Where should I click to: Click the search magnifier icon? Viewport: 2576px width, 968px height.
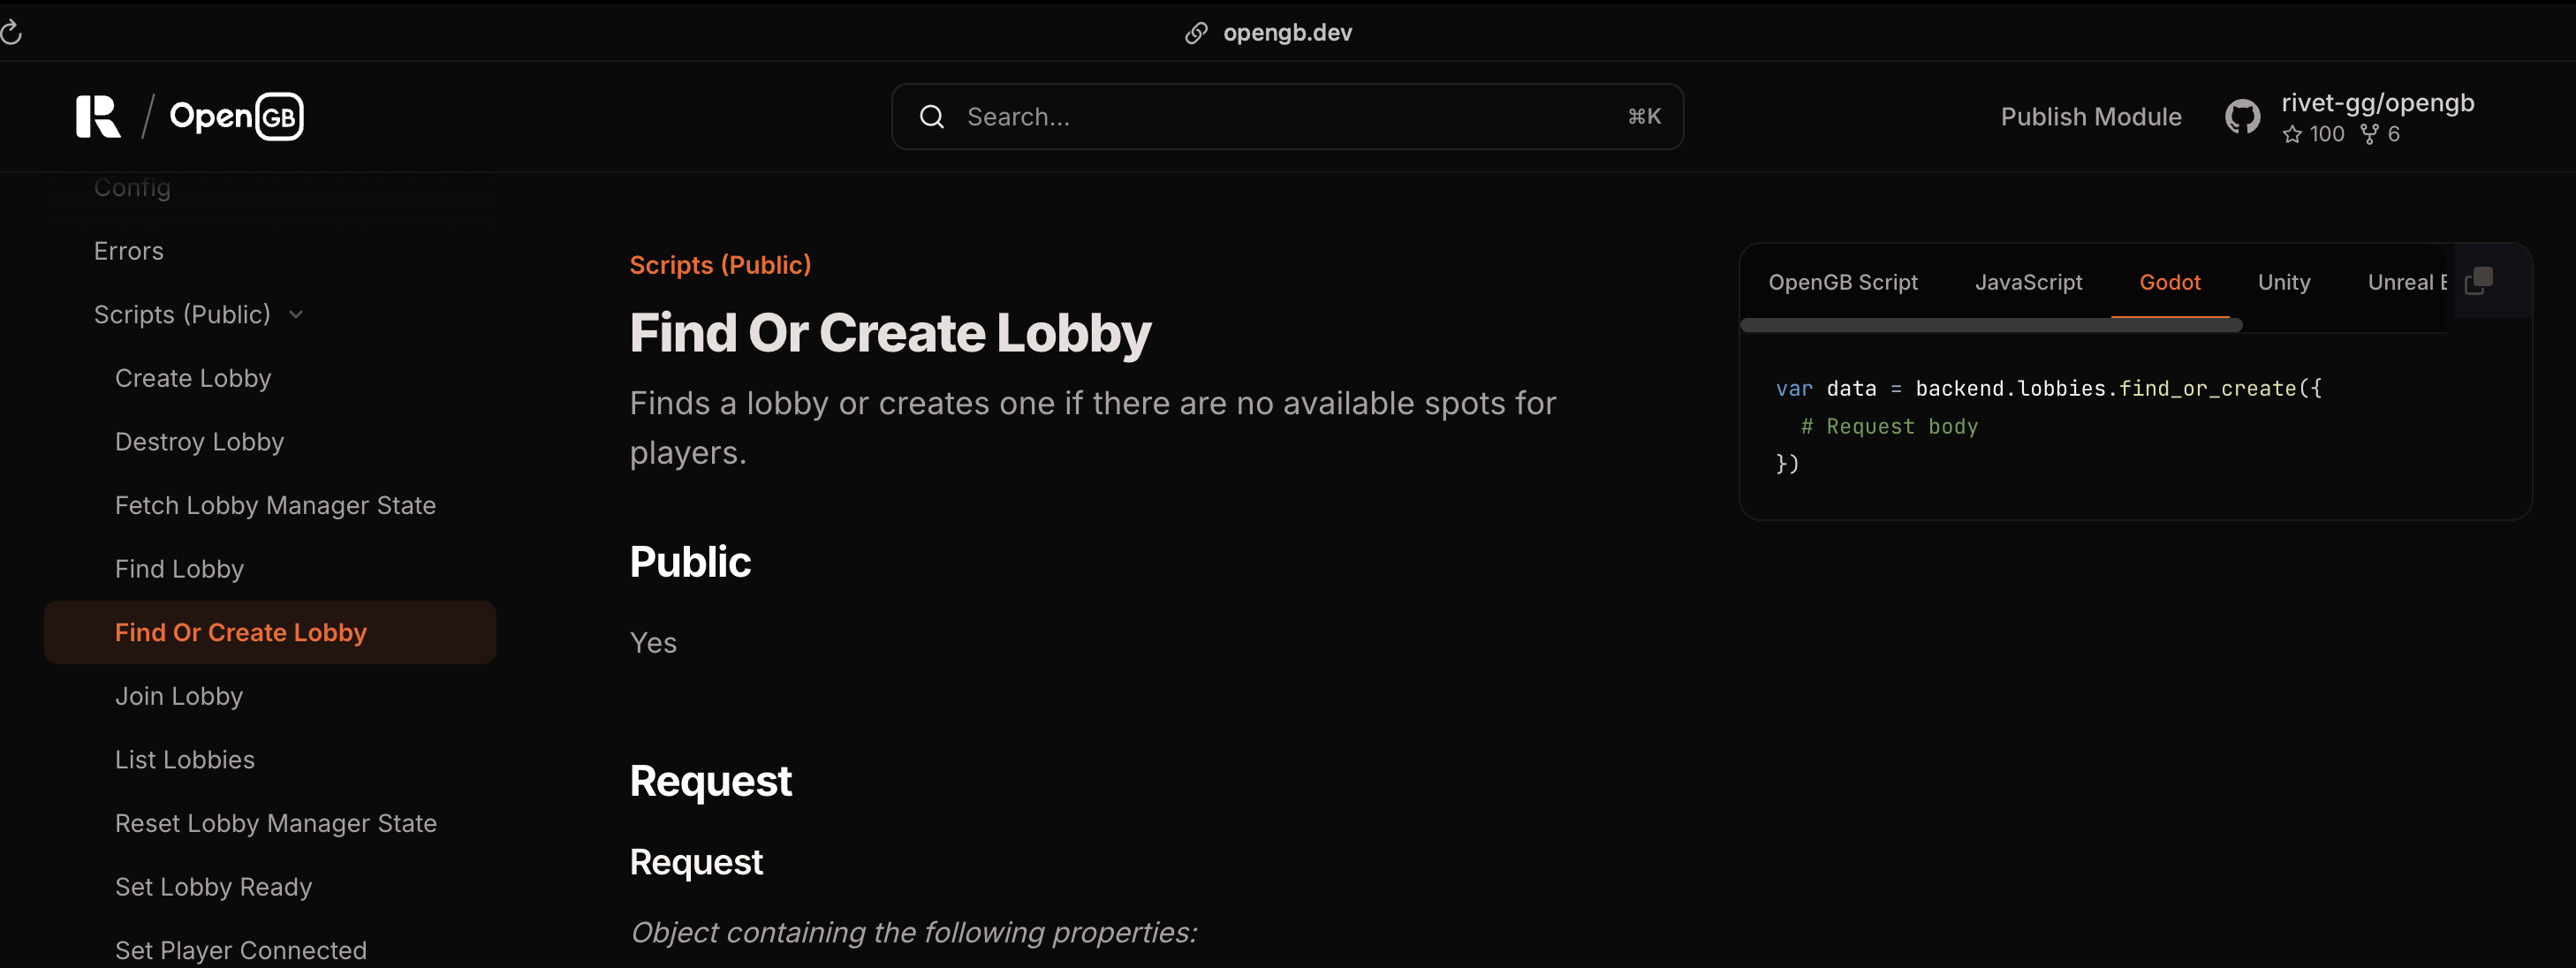930,117
